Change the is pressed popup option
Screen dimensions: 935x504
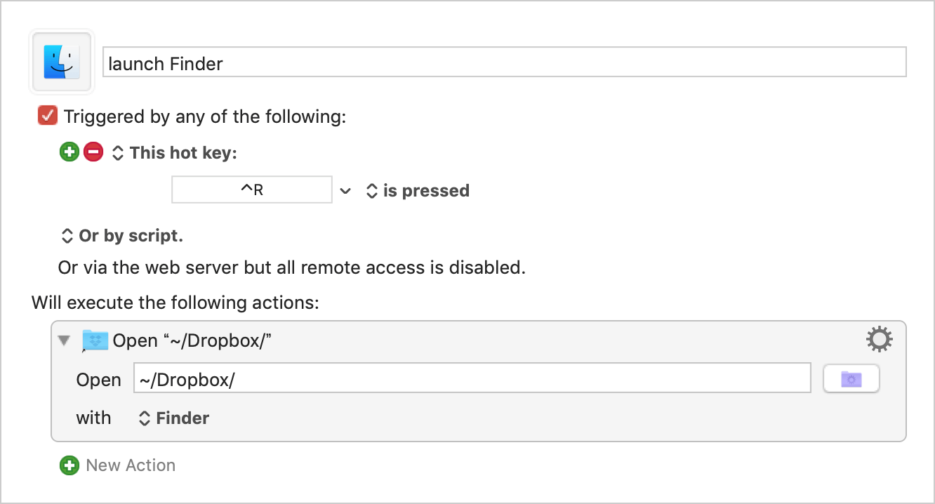point(418,191)
